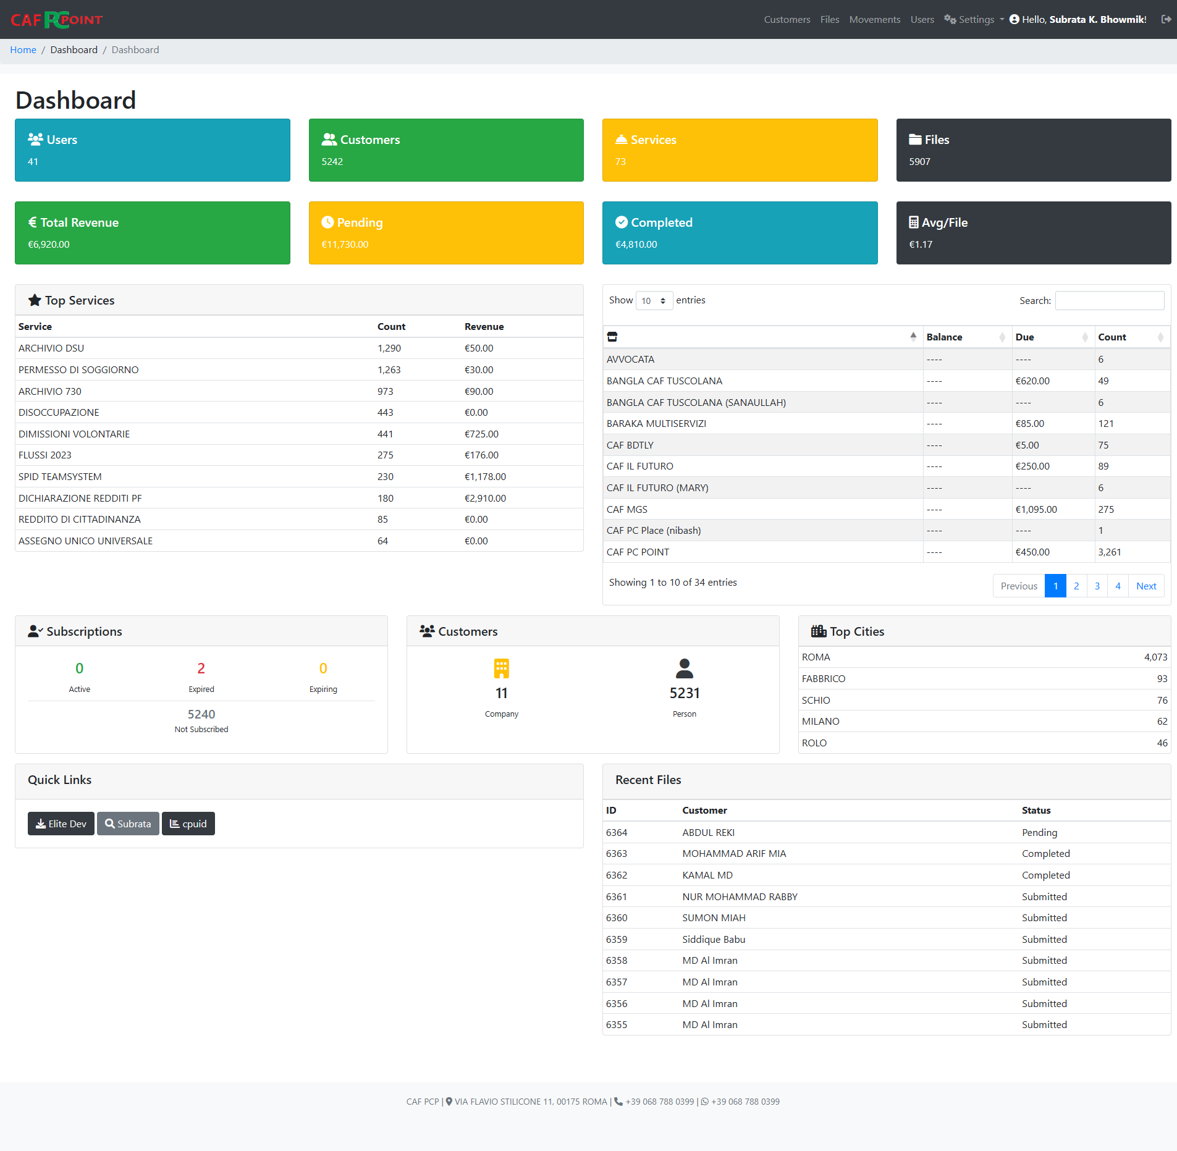Click inside the Search field
Screen dimensions: 1177x1151
coord(1108,300)
